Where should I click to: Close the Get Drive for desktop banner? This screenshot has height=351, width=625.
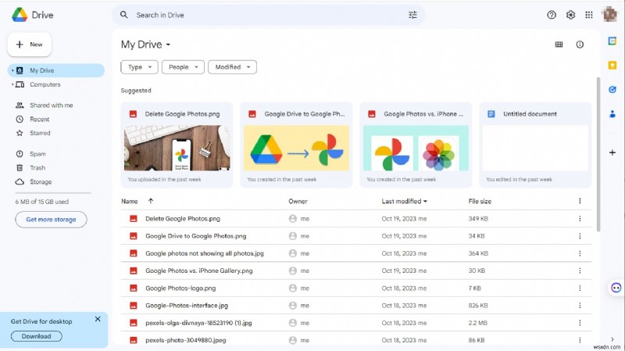click(x=98, y=319)
